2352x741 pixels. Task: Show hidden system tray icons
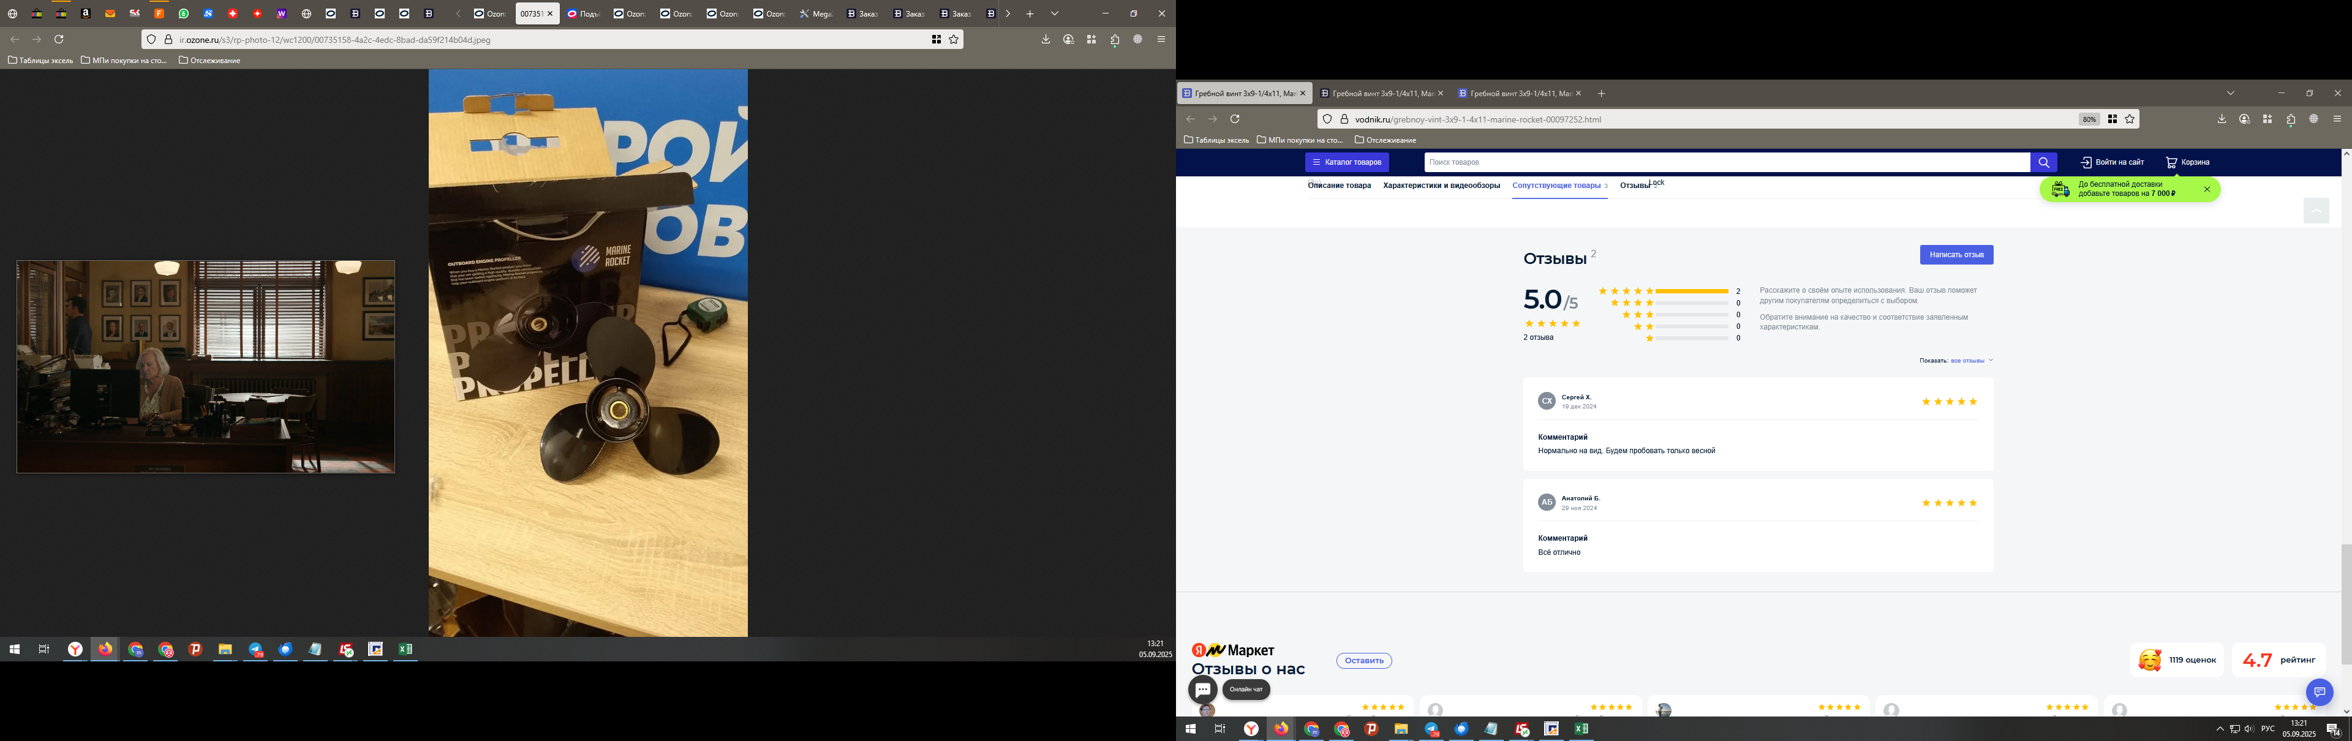click(x=2220, y=729)
